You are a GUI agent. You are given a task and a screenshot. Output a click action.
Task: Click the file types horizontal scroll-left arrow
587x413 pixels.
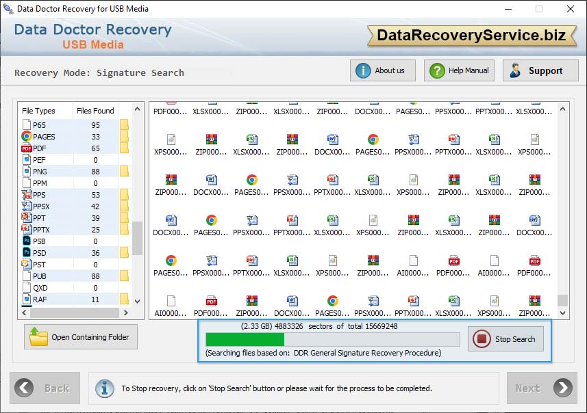pos(24,312)
